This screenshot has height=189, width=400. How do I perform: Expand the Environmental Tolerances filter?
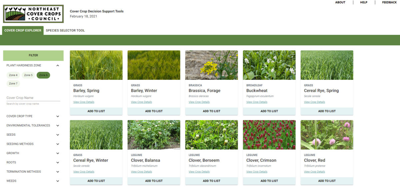tap(33, 125)
